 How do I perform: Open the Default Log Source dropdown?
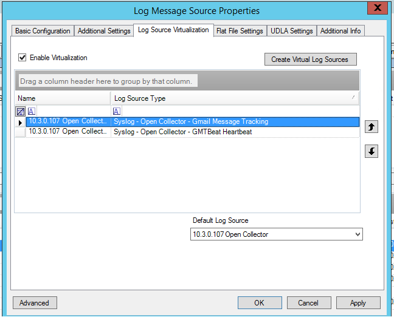[357, 234]
